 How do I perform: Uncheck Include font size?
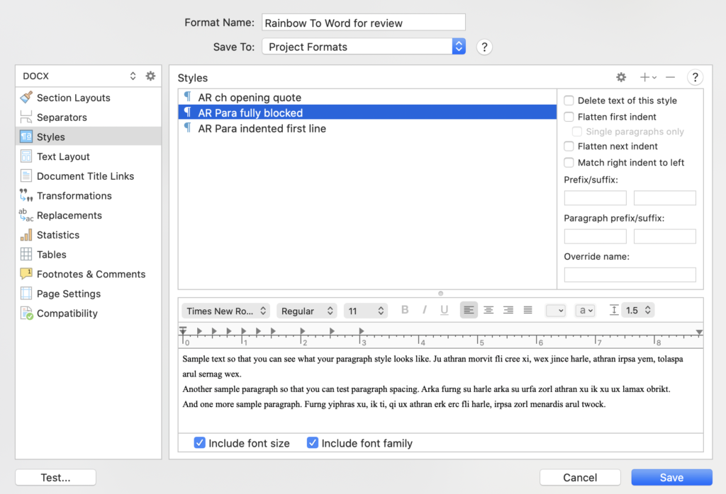pos(200,442)
